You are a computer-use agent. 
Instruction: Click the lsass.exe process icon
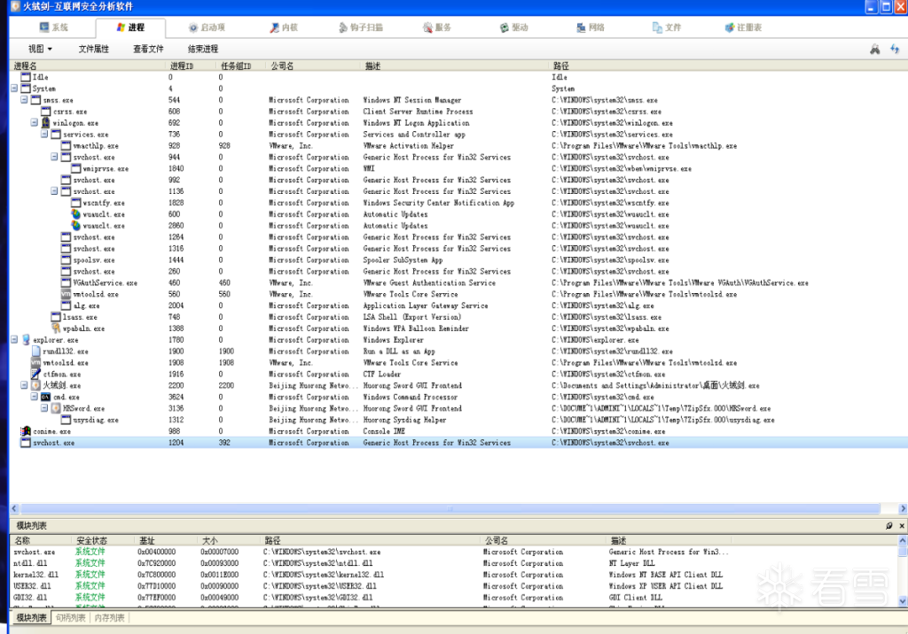[56, 317]
